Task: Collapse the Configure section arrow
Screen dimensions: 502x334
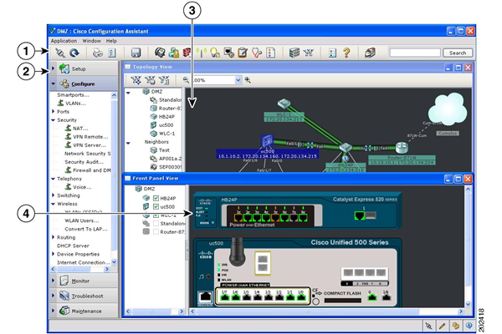Action: (54, 83)
